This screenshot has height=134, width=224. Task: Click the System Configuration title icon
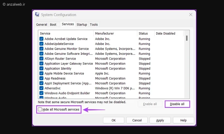(x=37, y=15)
